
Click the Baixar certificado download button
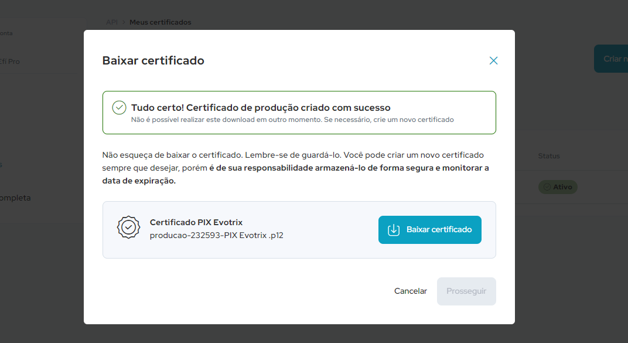(429, 229)
